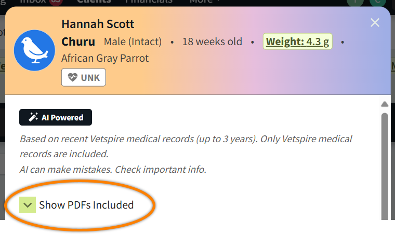Click the magic wand AI icon
The height and width of the screenshot is (234, 395).
(x=33, y=118)
